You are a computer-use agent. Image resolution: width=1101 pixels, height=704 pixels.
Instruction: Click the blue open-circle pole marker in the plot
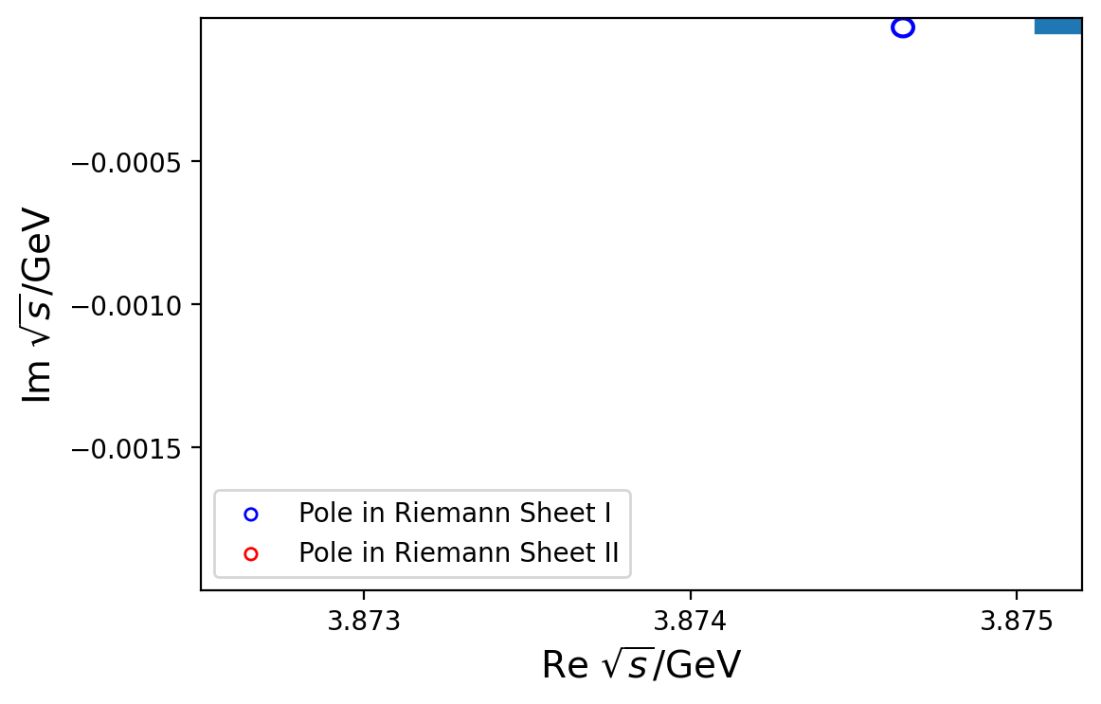pyautogui.click(x=902, y=27)
